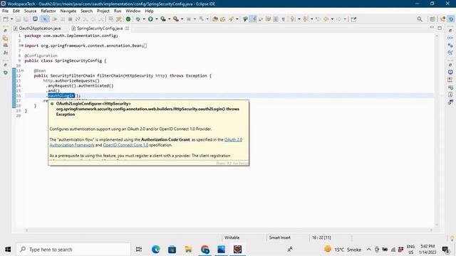Click the Open Type icon

[215, 19]
